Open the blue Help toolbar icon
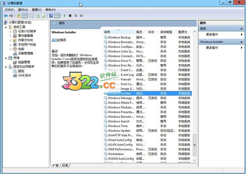This screenshot has width=246, height=174. point(50,16)
